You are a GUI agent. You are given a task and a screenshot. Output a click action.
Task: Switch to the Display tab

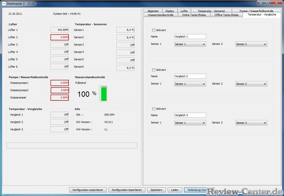coord(170,11)
